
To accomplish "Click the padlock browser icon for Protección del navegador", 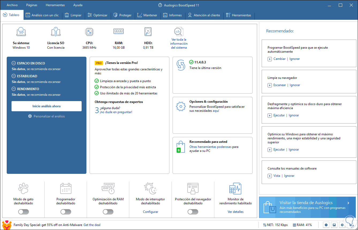I will [193, 188].
